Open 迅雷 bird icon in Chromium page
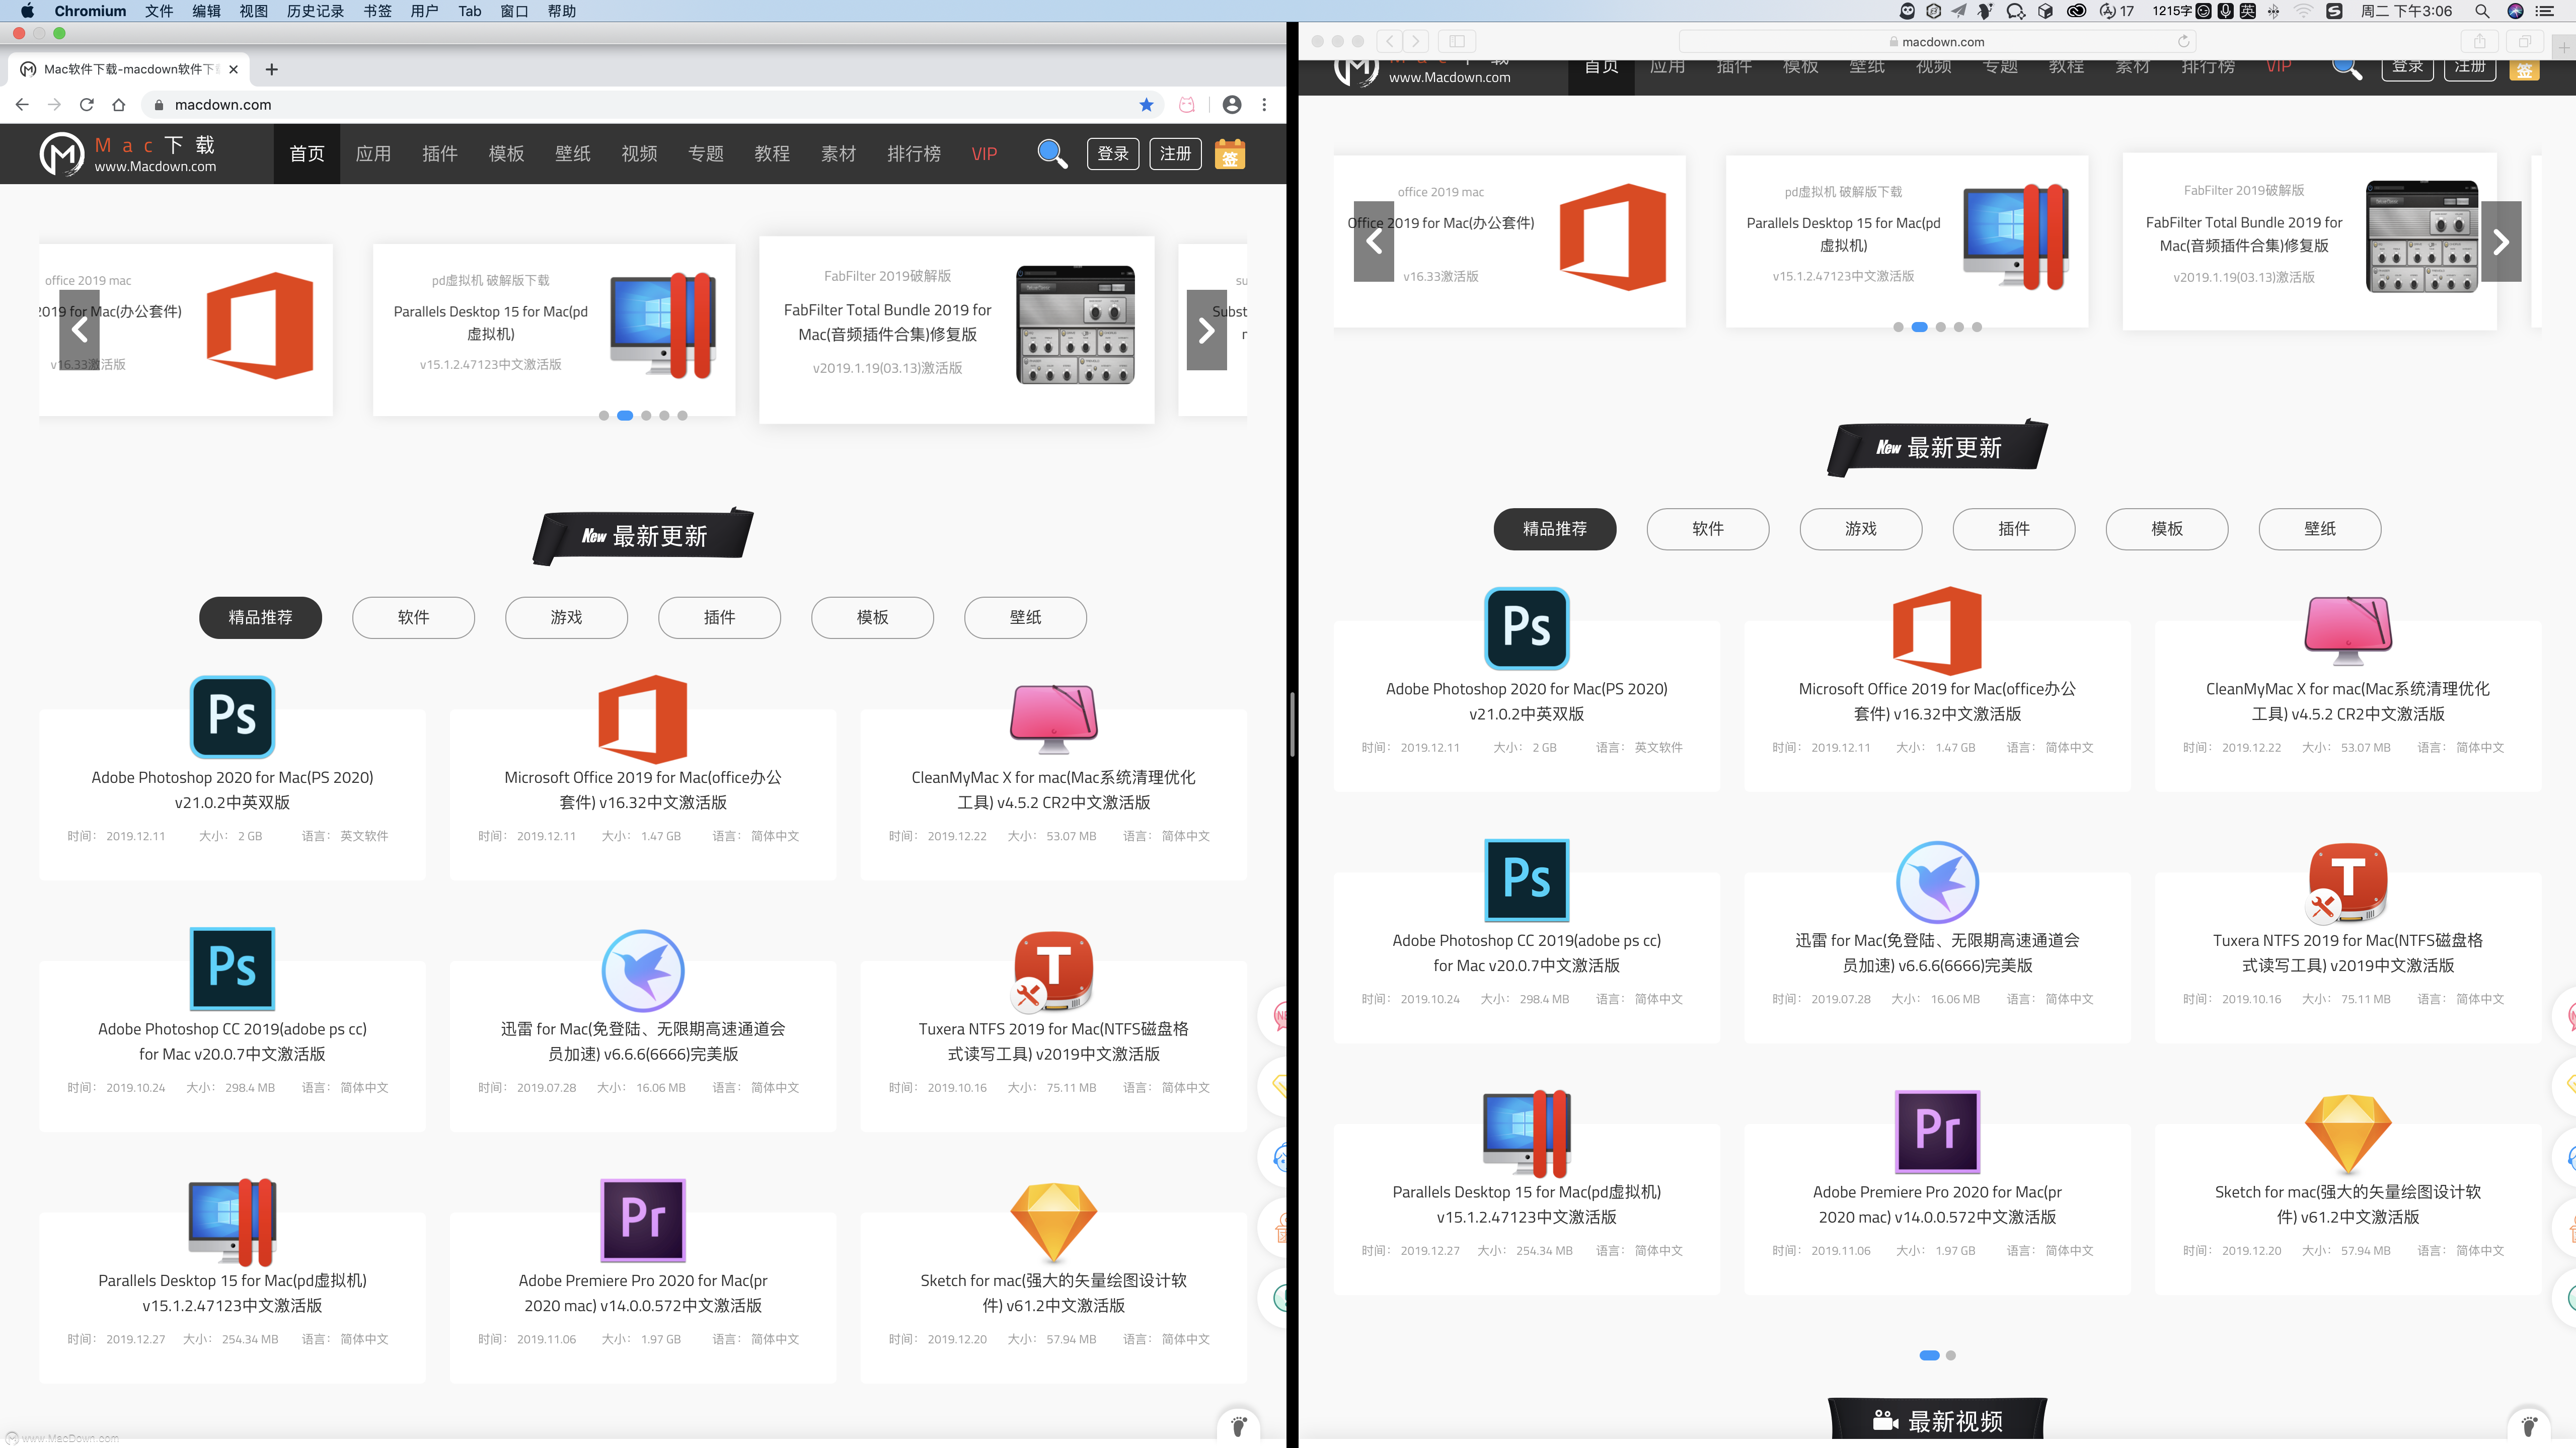 [643, 971]
